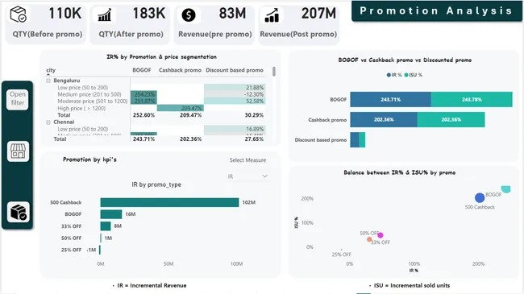Image resolution: width=524 pixels, height=294 pixels.
Task: Click the Cashback promo ISU% bar 202.36%
Action: 451,119
